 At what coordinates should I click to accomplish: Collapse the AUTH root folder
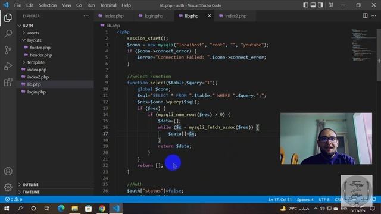tap(20, 26)
